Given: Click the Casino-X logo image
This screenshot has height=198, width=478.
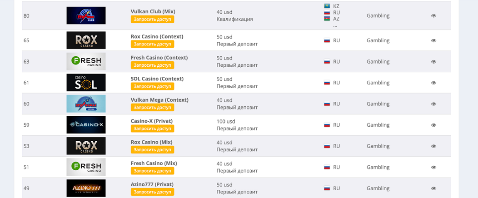Looking at the screenshot, I should pyautogui.click(x=86, y=124).
